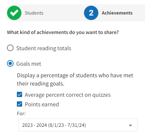
Task: Click the 'Points earned' label text
Action: tap(42, 104)
